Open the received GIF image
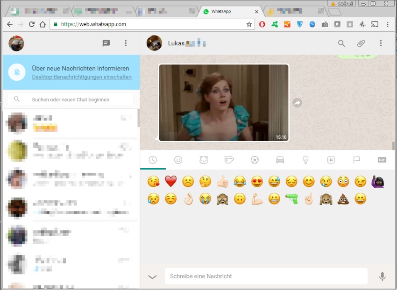Screen dimensions: 397x290 click(x=224, y=103)
